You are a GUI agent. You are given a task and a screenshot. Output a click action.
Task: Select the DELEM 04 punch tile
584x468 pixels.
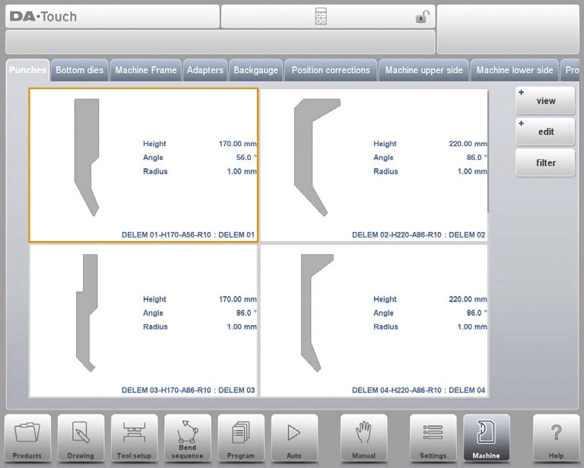pos(373,321)
